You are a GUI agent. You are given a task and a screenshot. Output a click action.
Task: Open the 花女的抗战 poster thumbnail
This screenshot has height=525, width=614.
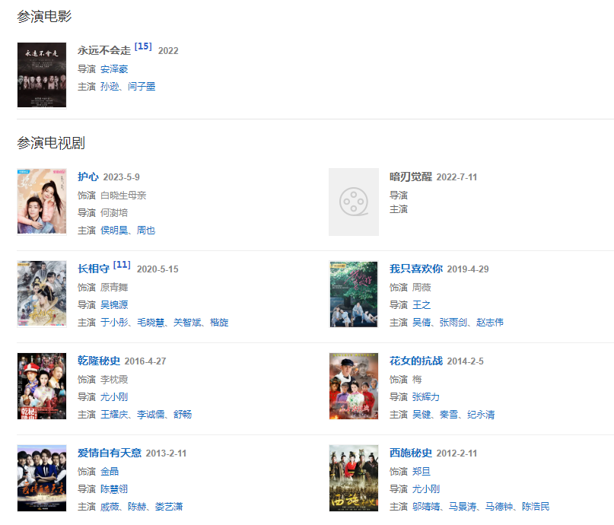coord(354,386)
